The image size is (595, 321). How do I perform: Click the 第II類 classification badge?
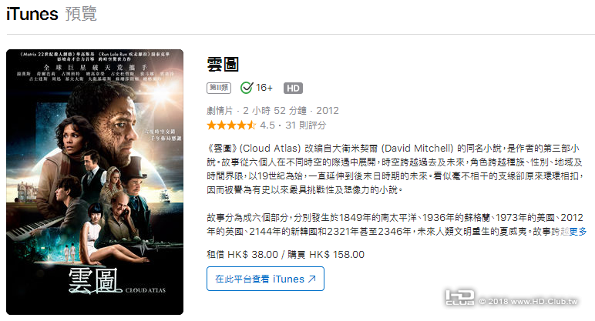pyautogui.click(x=219, y=88)
